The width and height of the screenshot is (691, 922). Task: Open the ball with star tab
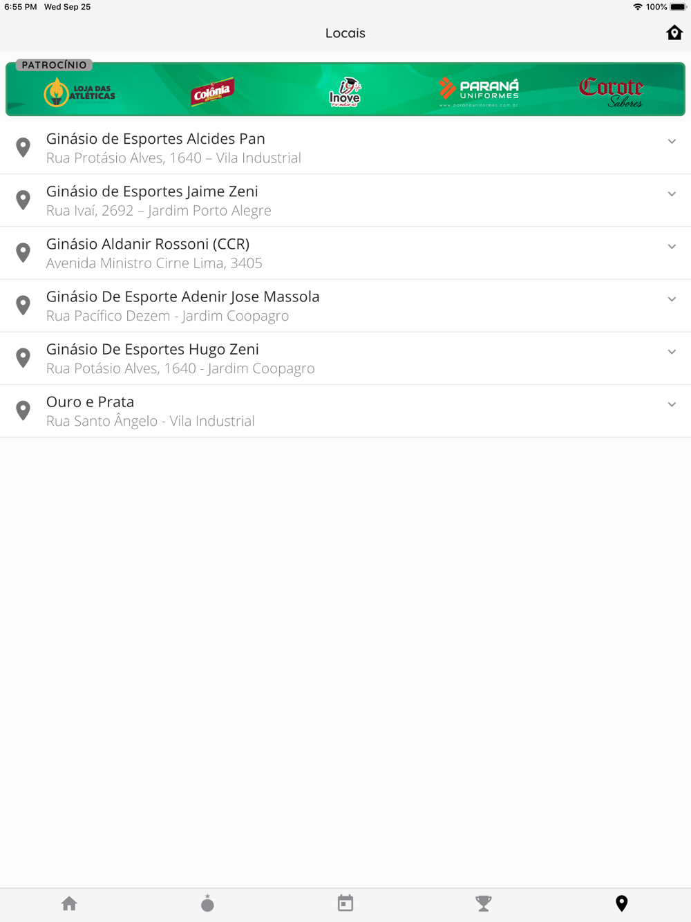tap(207, 903)
